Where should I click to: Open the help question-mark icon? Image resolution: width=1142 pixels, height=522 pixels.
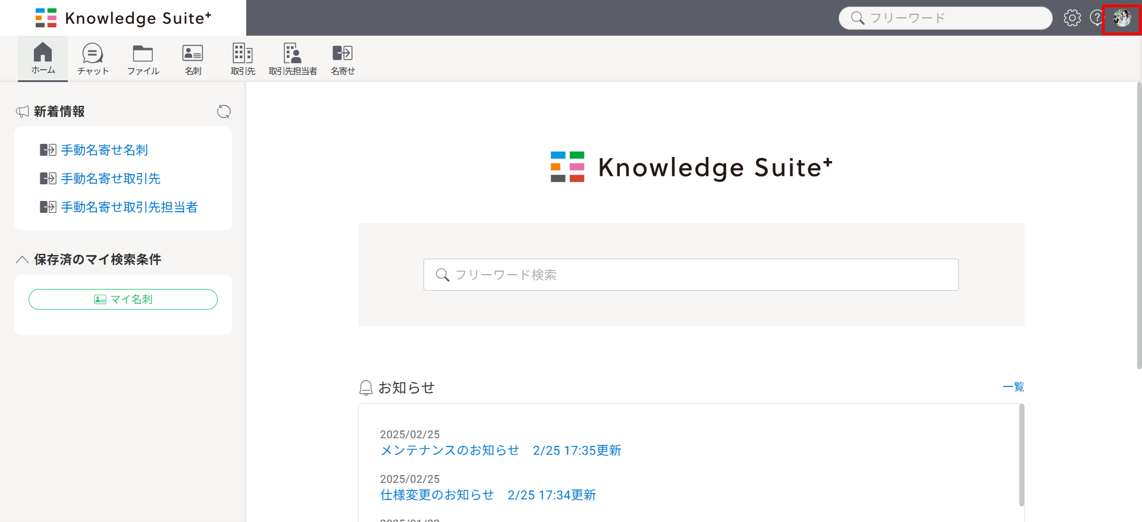point(1096,18)
